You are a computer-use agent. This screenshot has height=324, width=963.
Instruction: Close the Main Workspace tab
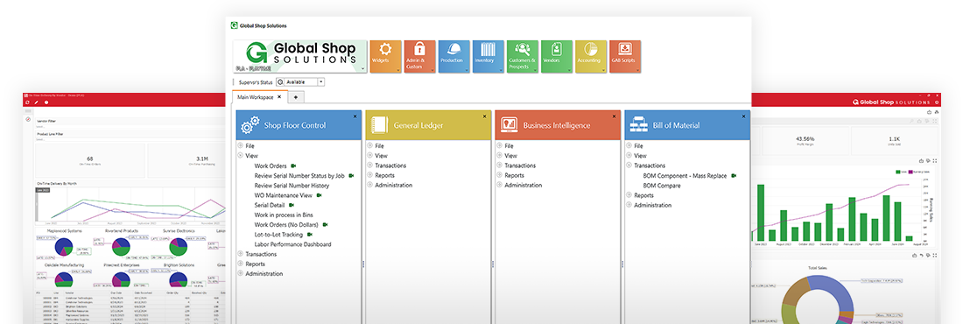[x=279, y=97]
